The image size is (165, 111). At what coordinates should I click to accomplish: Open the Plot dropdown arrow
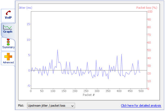(72, 106)
